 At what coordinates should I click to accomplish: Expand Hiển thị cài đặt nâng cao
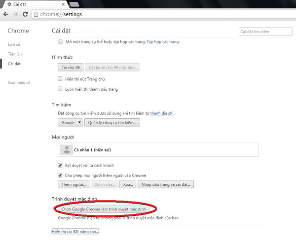pos(75,231)
